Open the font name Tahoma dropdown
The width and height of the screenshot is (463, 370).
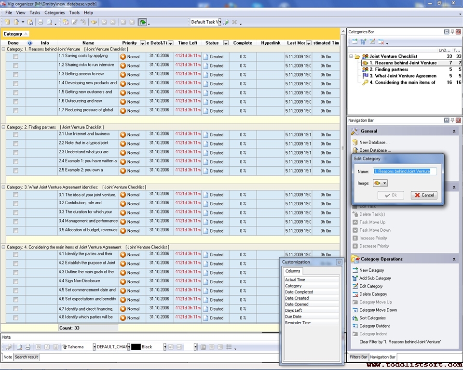pos(94,347)
